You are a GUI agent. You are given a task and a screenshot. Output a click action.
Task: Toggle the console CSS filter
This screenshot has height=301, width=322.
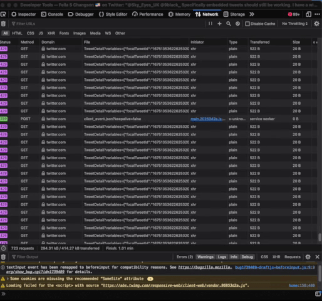tap(264, 257)
